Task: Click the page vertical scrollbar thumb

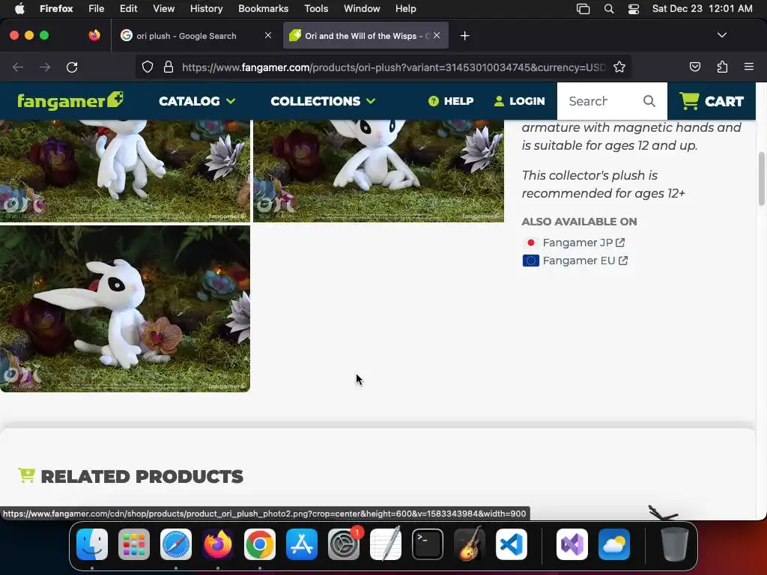Action: (x=761, y=179)
